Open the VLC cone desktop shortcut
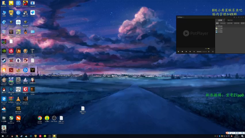 coord(18,100)
